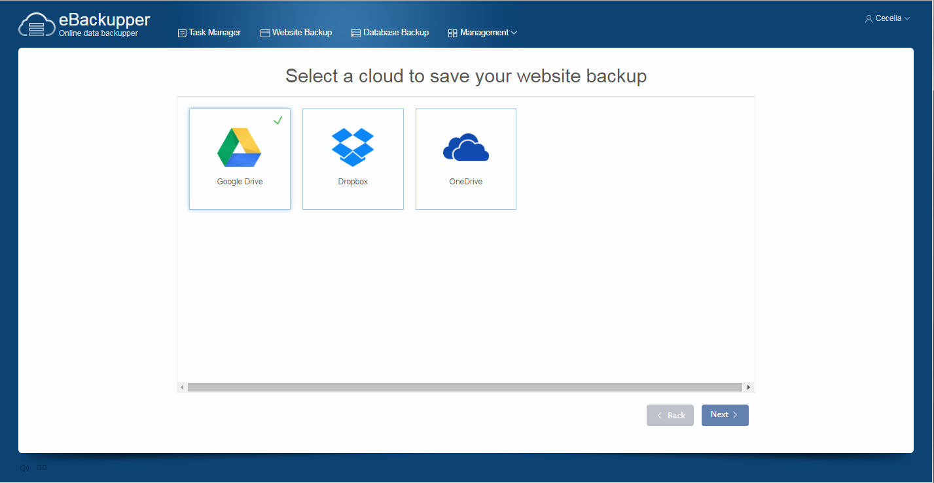934x483 pixels.
Task: Click the small double-square icon at bottom left
Action: coord(42,467)
